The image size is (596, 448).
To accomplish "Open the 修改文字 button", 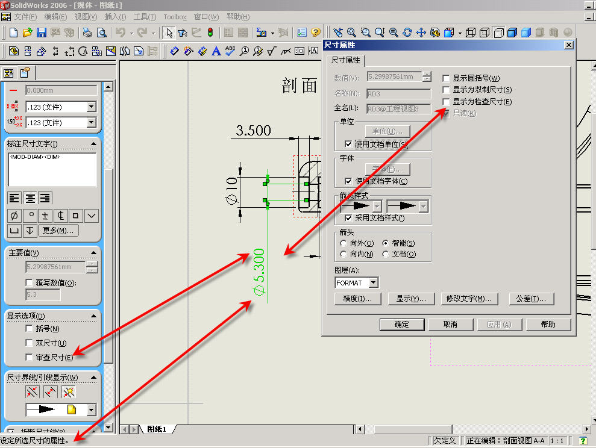I will pos(469,299).
